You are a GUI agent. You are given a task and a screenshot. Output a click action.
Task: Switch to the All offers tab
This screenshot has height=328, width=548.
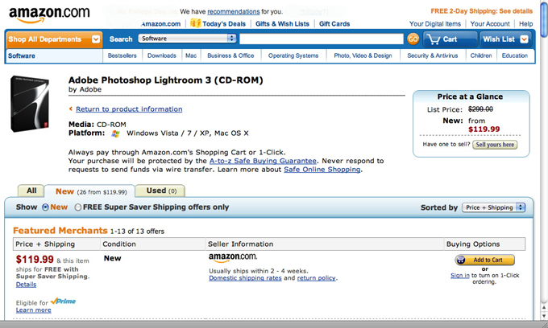31,191
